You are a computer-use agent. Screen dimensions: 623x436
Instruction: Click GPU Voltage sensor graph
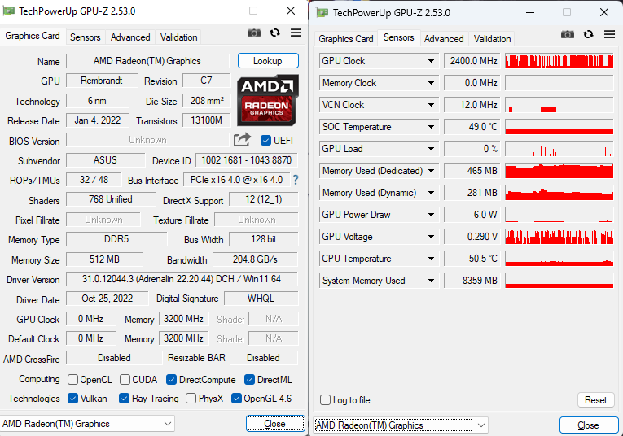click(x=559, y=237)
